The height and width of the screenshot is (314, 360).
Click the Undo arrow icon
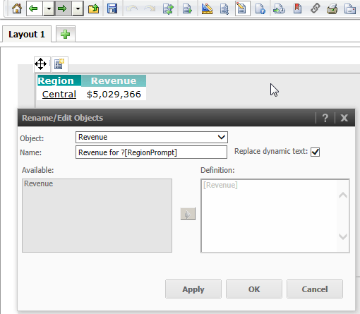click(x=132, y=9)
